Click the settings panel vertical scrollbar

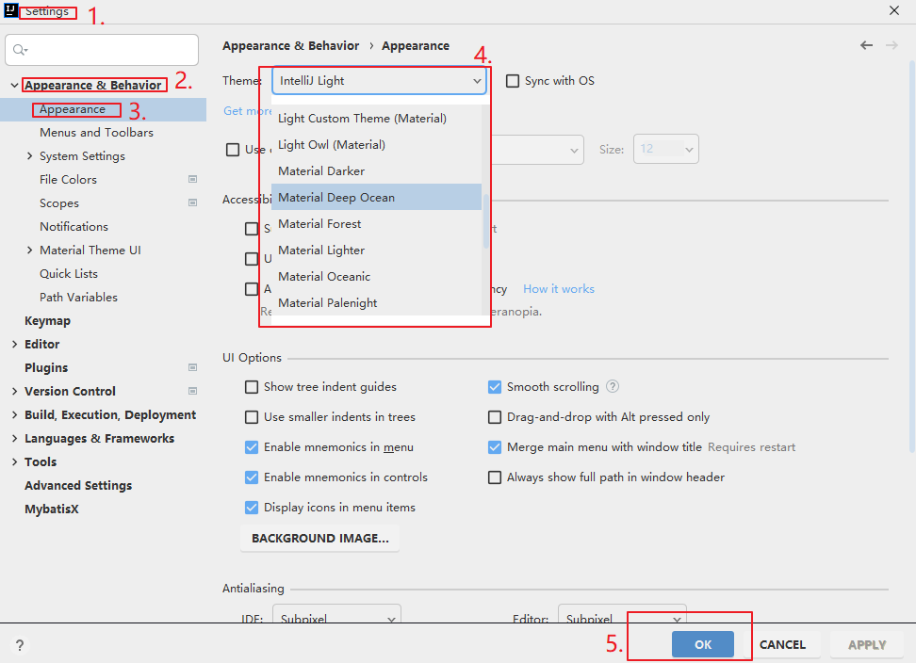912,255
